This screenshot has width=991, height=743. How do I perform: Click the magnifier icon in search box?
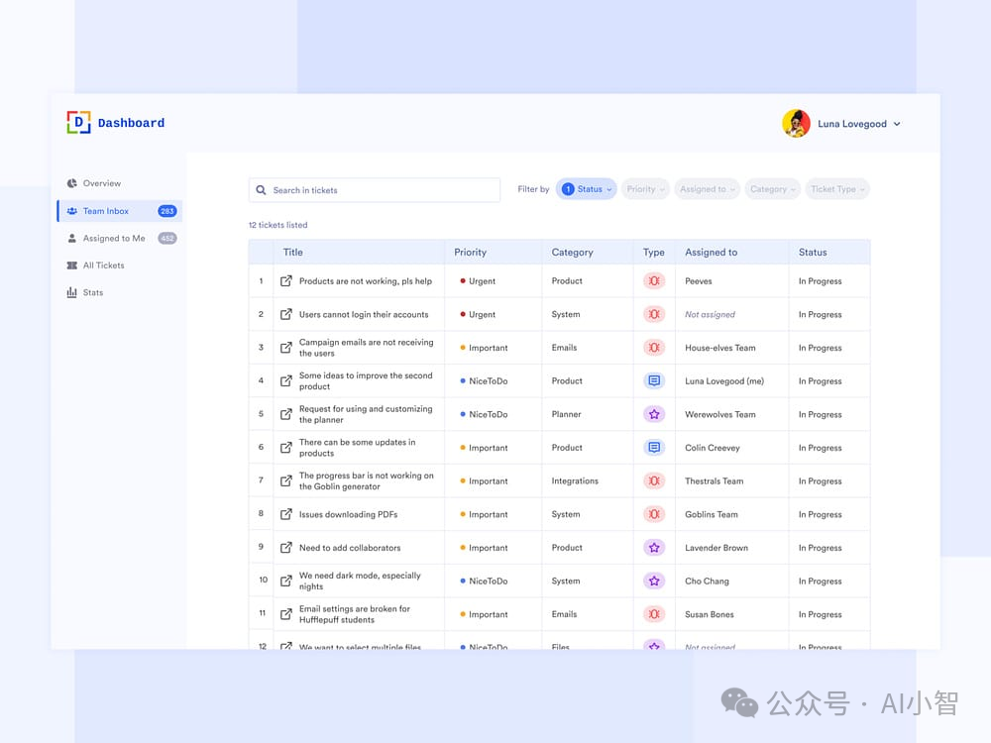coord(261,190)
